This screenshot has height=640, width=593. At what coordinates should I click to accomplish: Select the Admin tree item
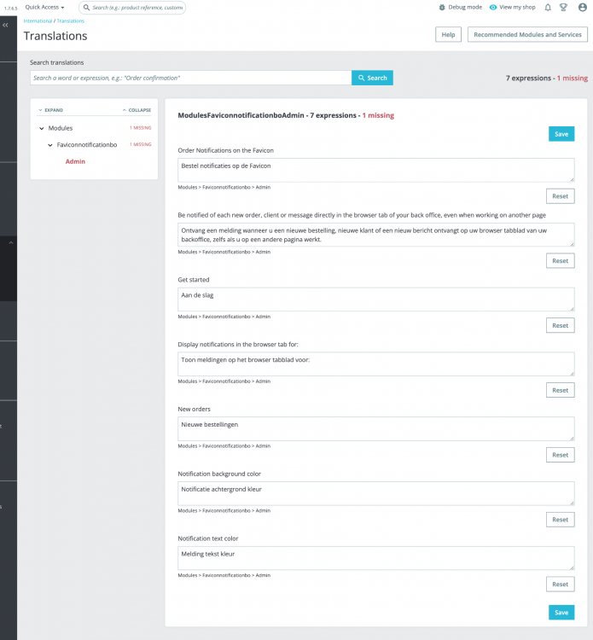point(75,161)
